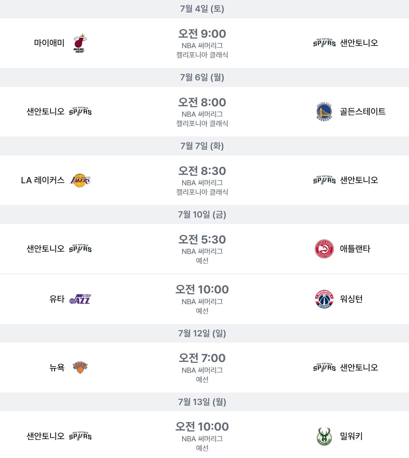409x458 pixels.
Task: Open the Washington Wizards logo
Action: pos(324,299)
